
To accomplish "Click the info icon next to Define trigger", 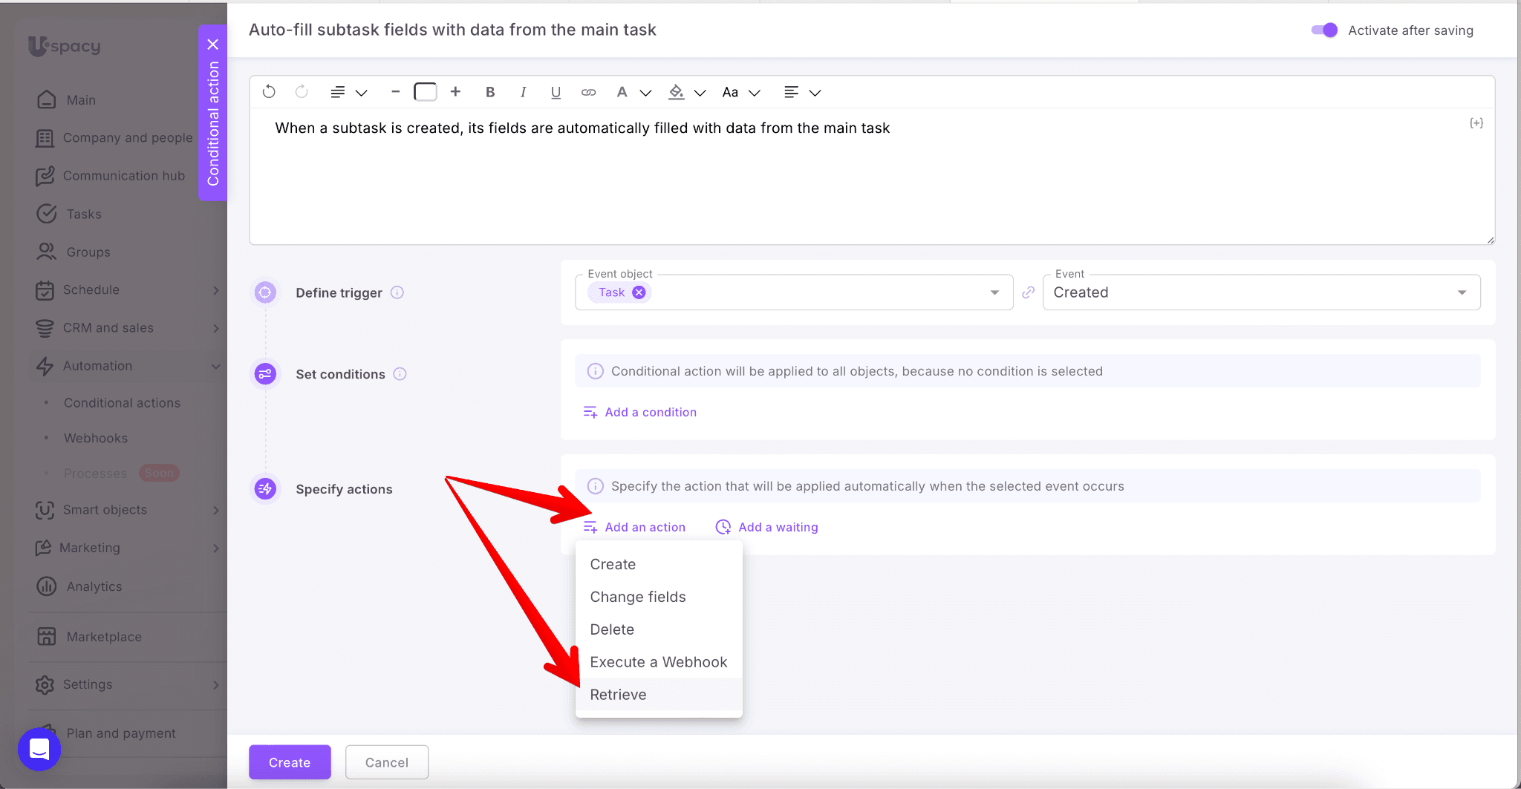I will [x=397, y=292].
